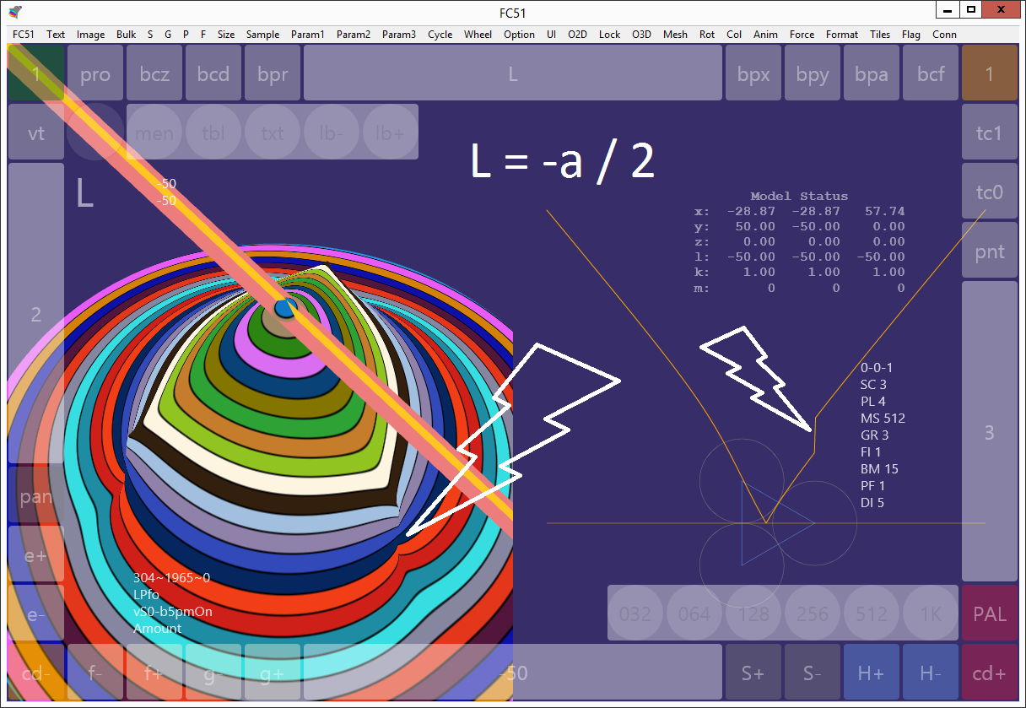
Task: Click the S- button
Action: click(x=813, y=673)
